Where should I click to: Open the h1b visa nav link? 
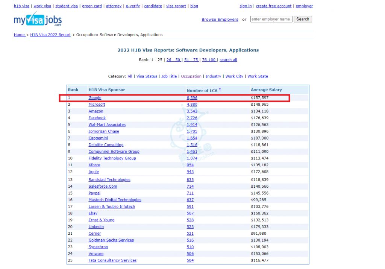click(x=21, y=6)
